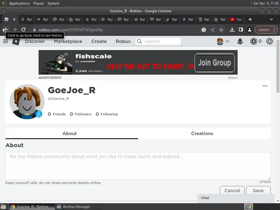Screen dimensions: 280x210
Task: Switch to Archive Manager in taskbar
Action: click(x=74, y=207)
